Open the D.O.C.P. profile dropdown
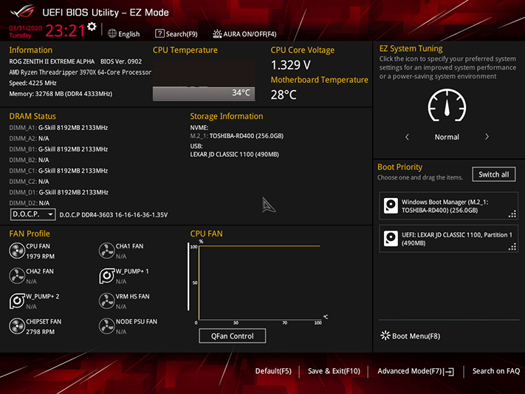 [32, 214]
